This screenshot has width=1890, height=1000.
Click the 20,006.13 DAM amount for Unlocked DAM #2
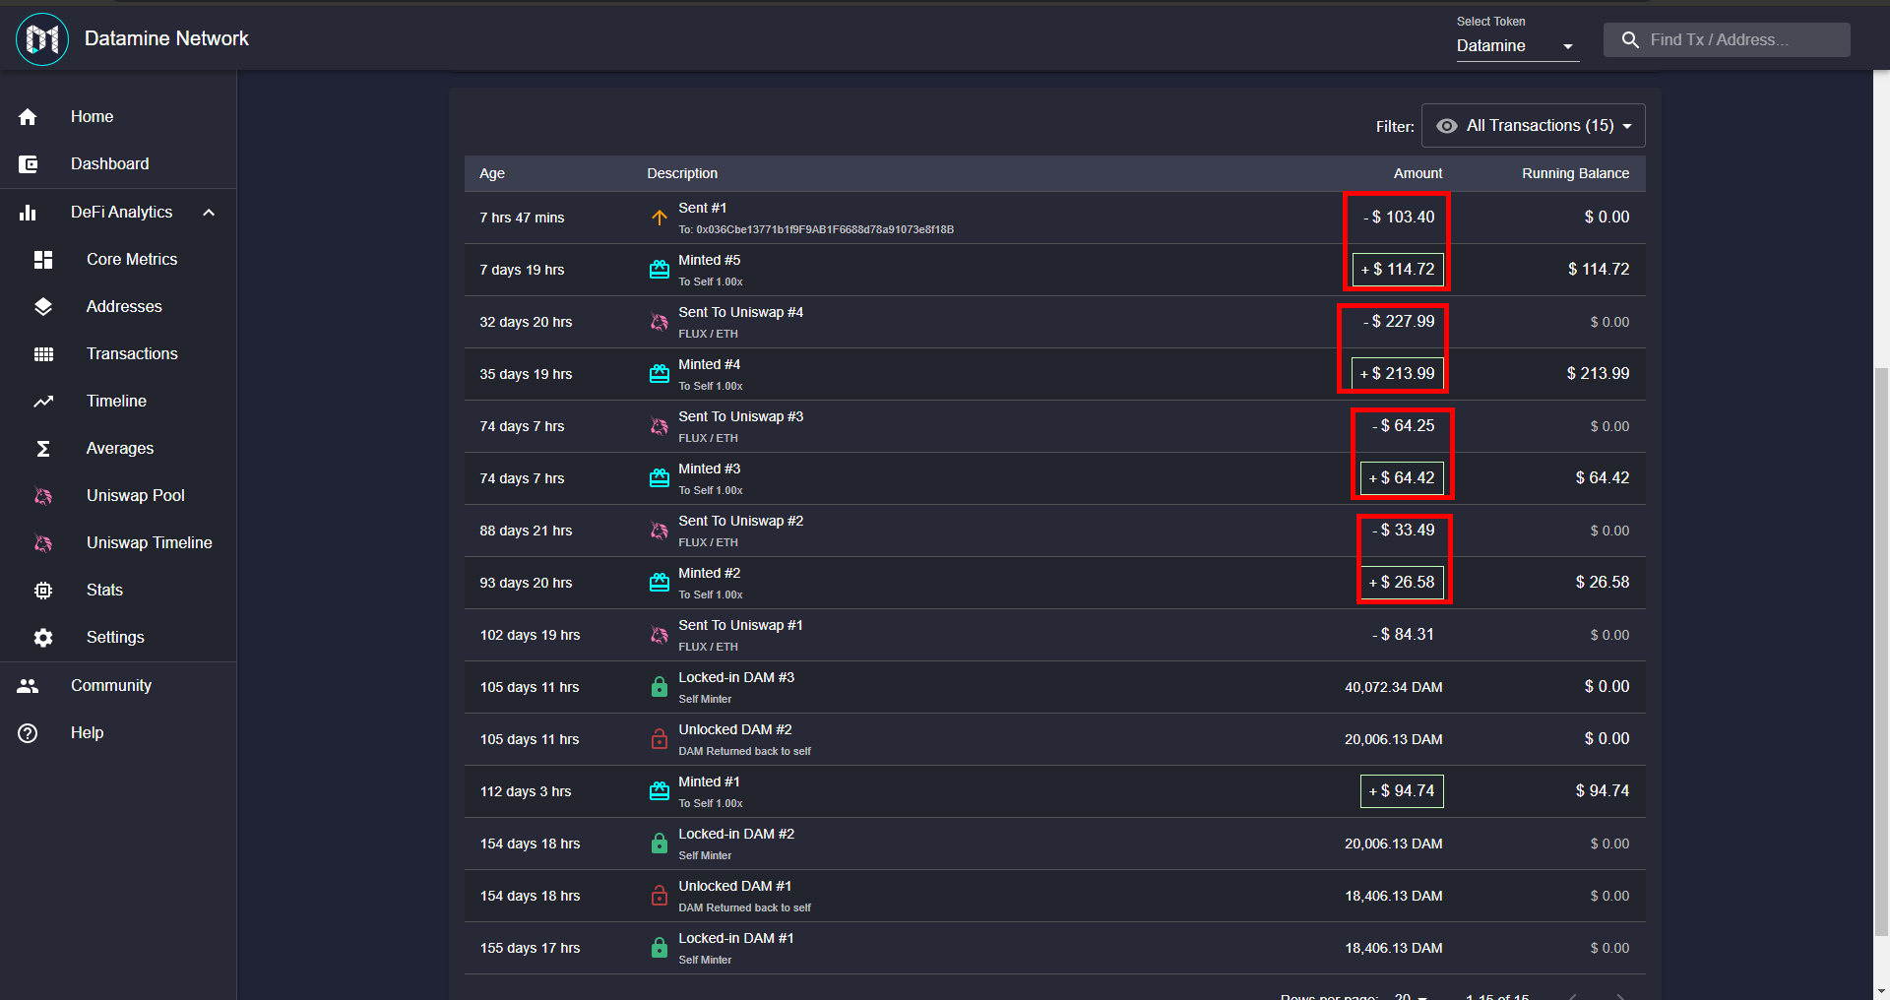1394,739
